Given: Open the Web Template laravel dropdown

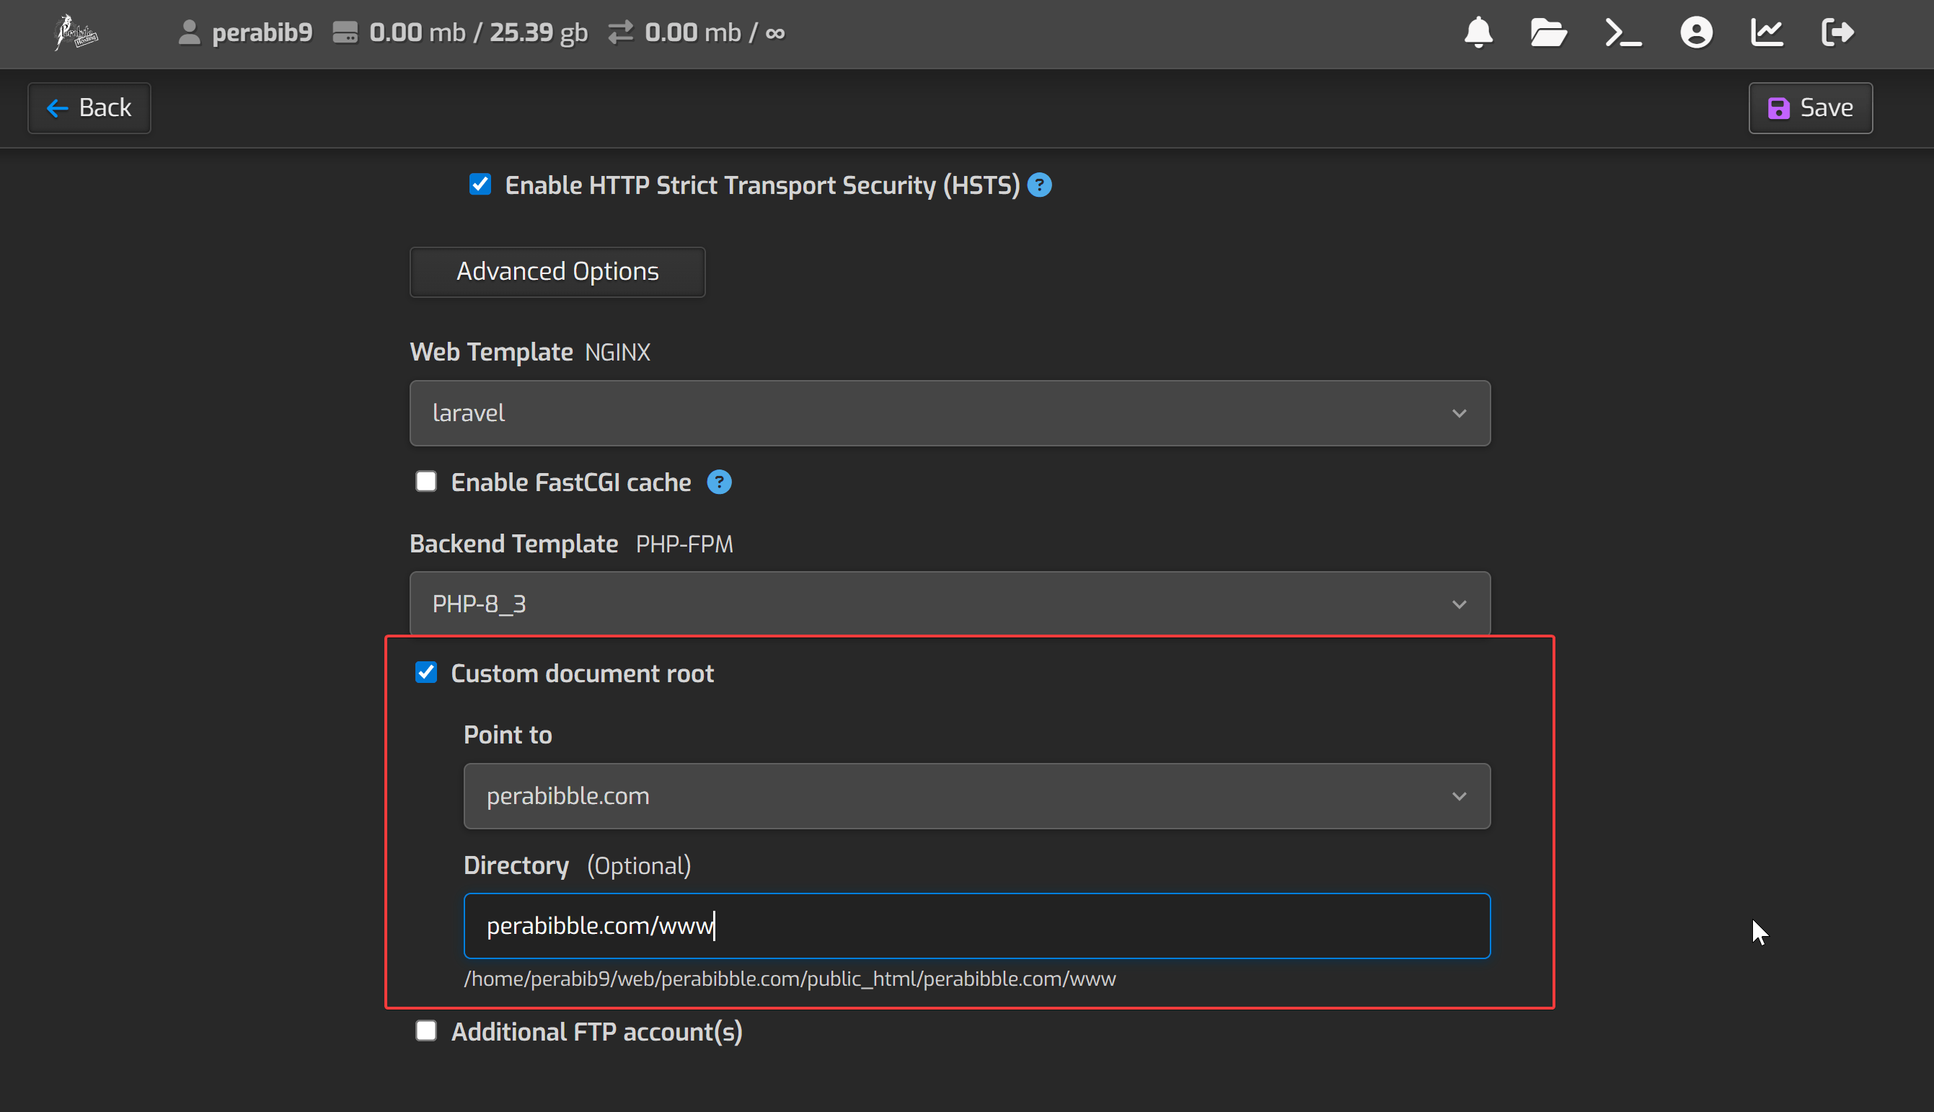Looking at the screenshot, I should [949, 413].
